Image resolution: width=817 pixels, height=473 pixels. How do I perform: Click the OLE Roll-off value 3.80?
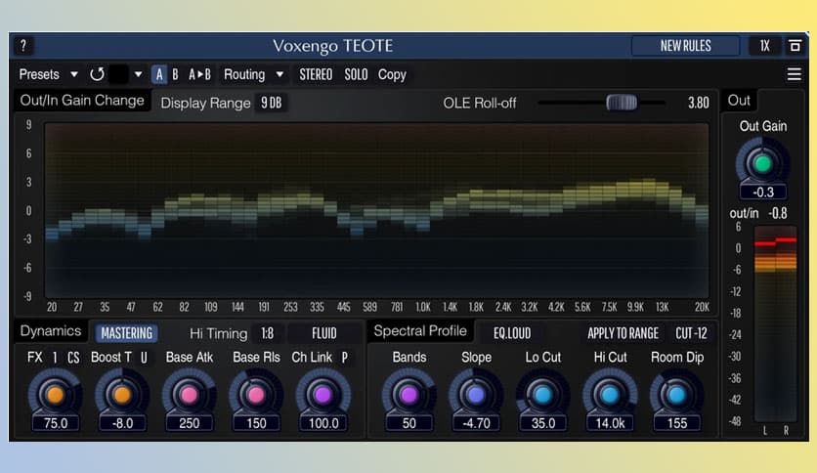click(698, 103)
